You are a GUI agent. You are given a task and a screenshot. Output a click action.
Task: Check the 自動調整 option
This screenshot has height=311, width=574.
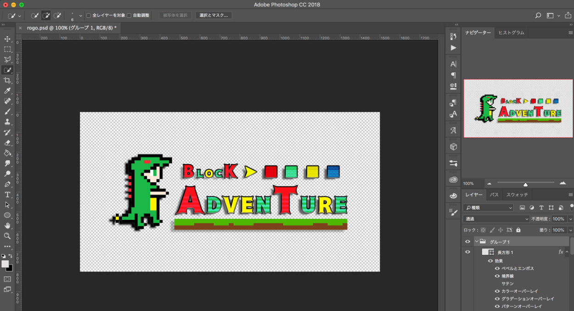coord(129,16)
